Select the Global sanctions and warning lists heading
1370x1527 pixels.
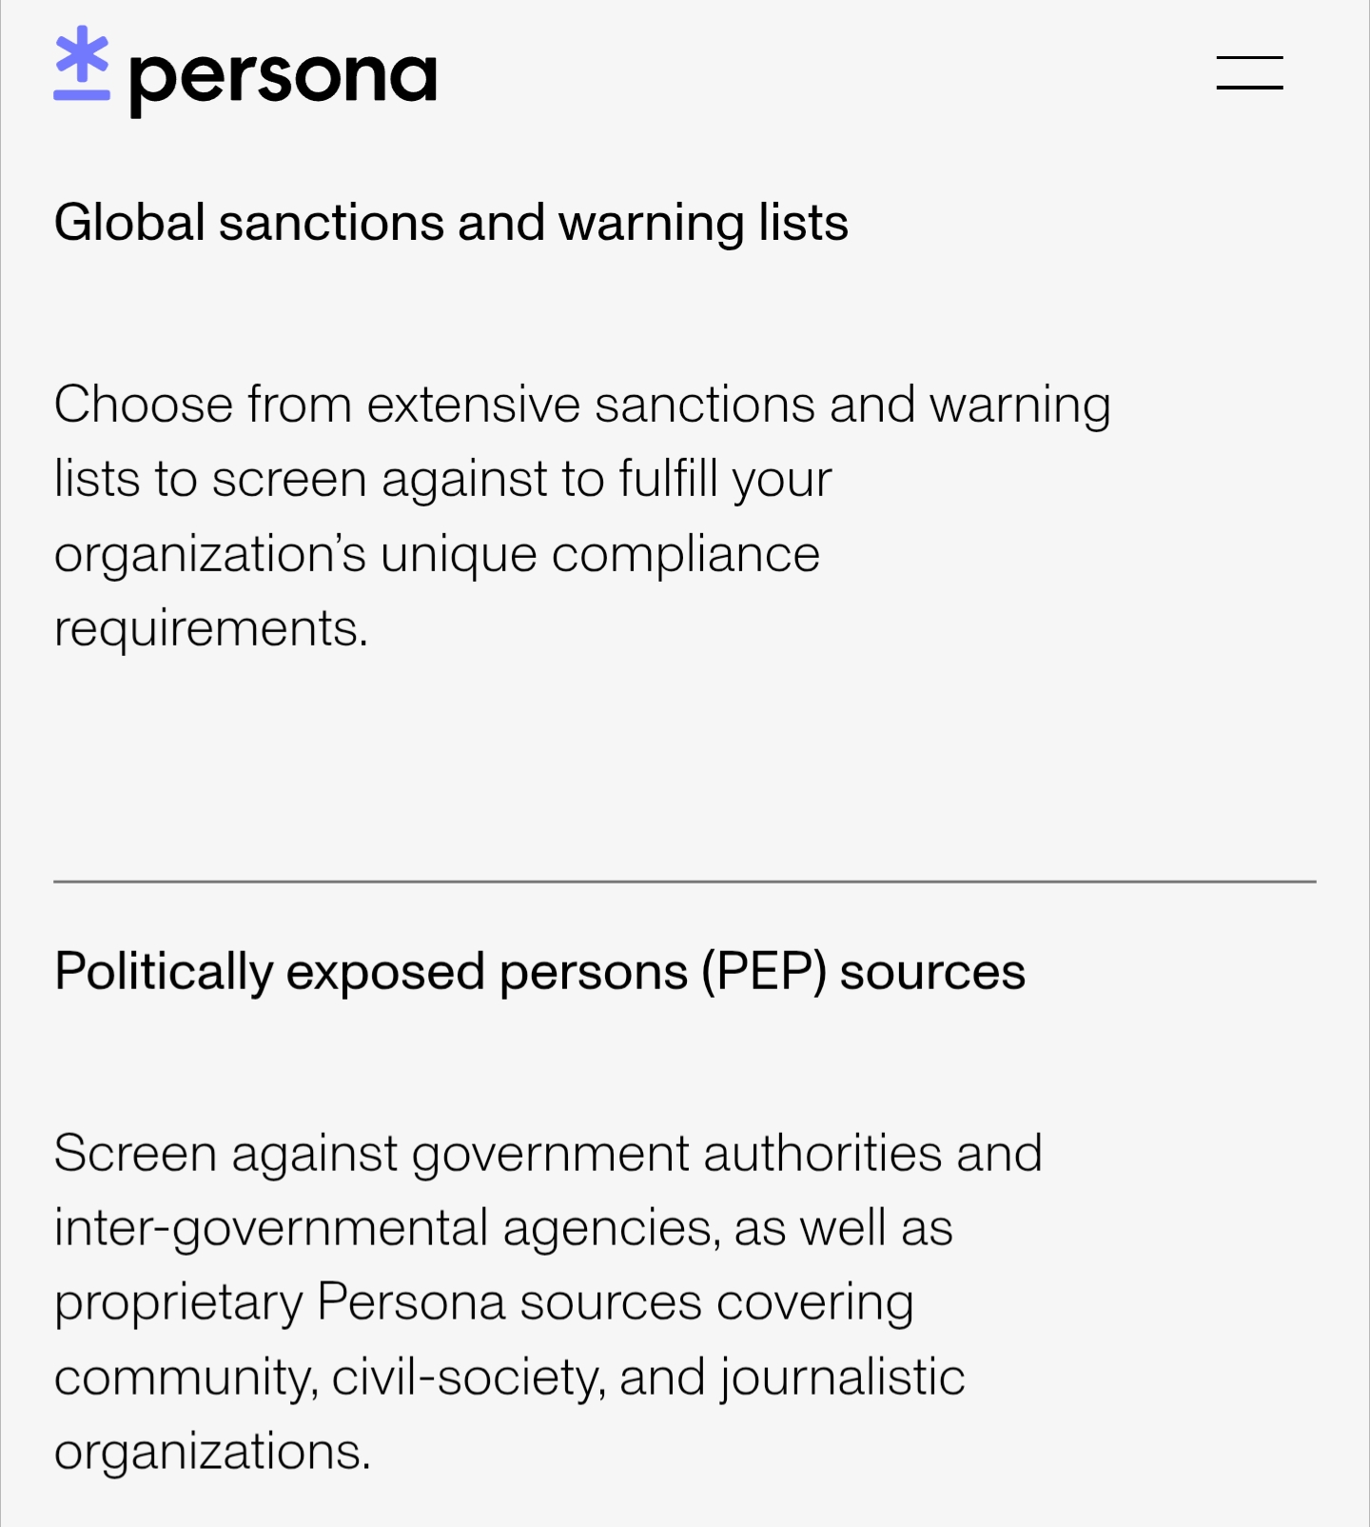(451, 223)
